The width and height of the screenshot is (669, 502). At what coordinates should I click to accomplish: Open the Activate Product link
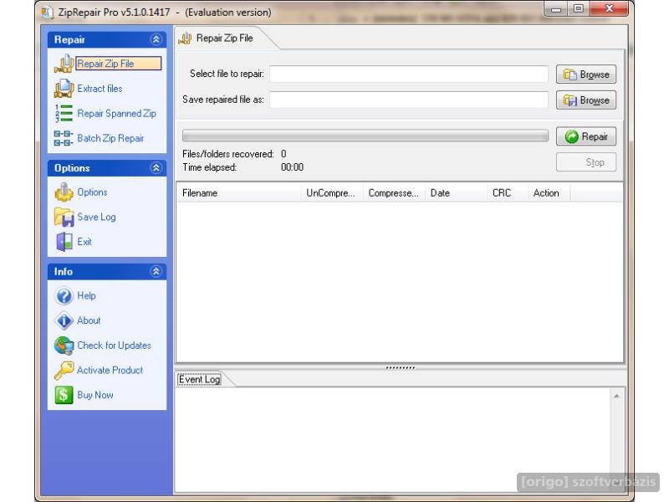click(x=110, y=370)
